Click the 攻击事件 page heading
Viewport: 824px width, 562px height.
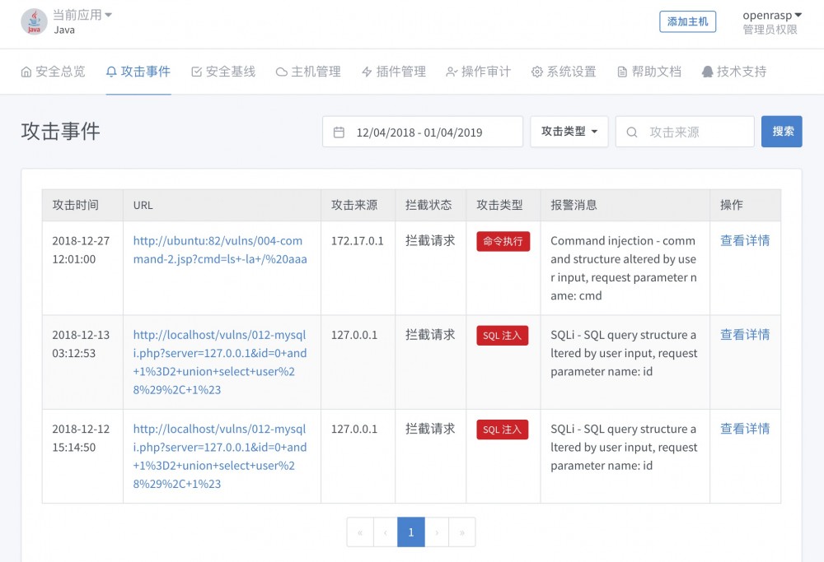pyautogui.click(x=61, y=131)
